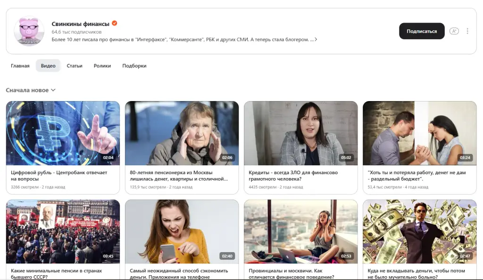Image resolution: width=483 pixels, height=280 pixels.
Task: Click the orange verified badge beside channel name
Action: [115, 24]
